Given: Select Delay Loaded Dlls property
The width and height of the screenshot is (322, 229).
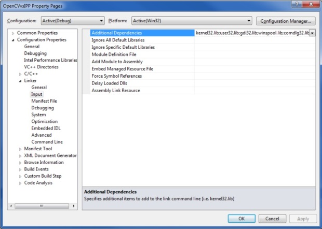Looking at the screenshot, I should coord(142,83).
